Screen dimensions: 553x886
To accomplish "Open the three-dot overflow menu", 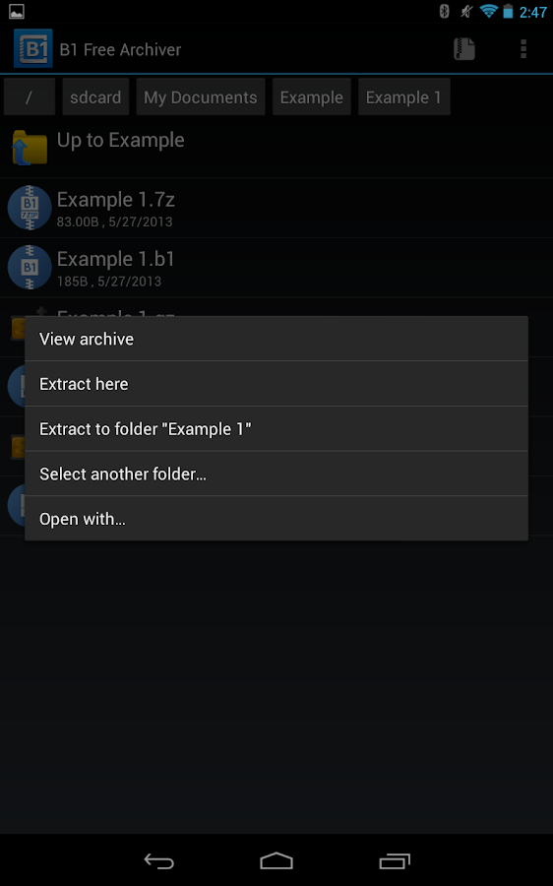I will (523, 49).
